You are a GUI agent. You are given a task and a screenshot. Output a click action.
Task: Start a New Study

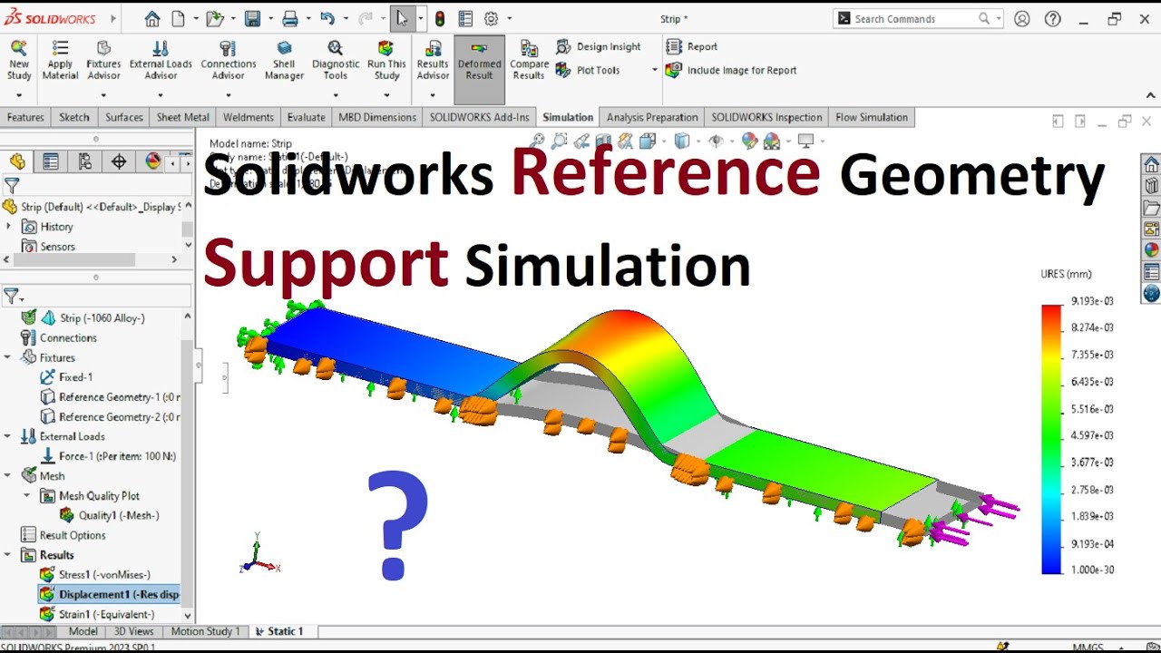tap(19, 60)
